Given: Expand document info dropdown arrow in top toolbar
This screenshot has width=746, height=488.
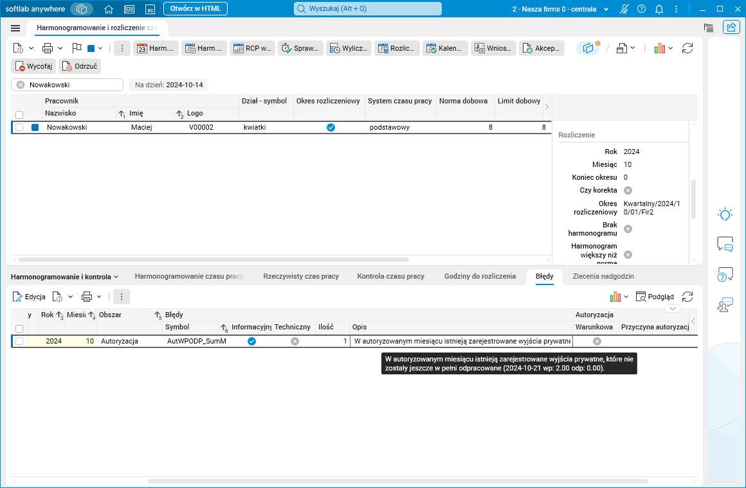Looking at the screenshot, I should pyautogui.click(x=31, y=48).
